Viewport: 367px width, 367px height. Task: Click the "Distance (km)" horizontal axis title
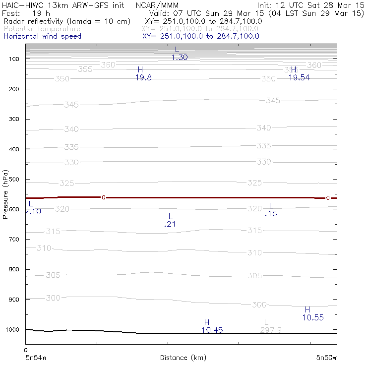(x=183, y=358)
